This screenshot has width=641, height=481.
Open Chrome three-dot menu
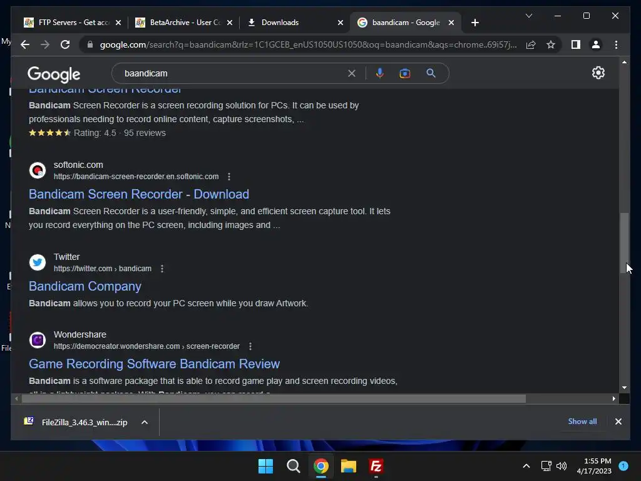coord(616,44)
